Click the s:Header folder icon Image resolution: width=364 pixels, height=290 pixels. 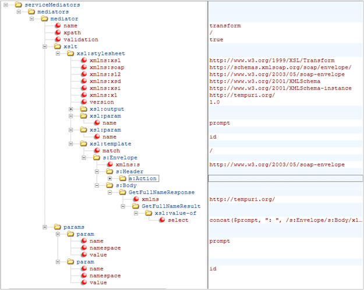pos(109,172)
